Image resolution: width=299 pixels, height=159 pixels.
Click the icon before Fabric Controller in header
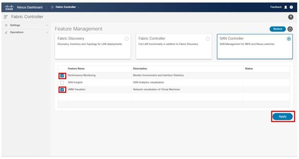[52, 7]
